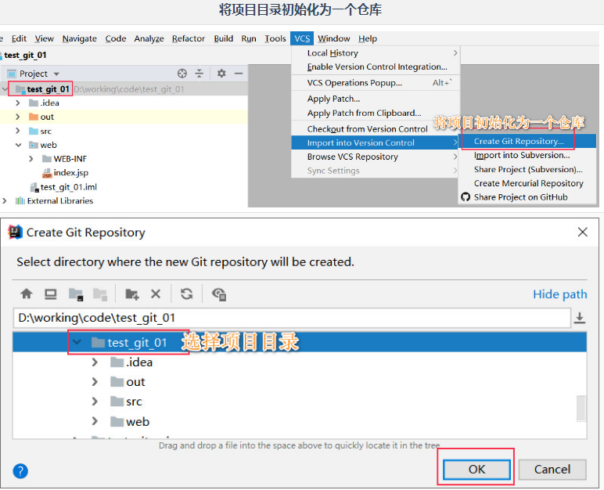
Task: Expand .idea folder in the dialog tree
Action: tap(95, 362)
